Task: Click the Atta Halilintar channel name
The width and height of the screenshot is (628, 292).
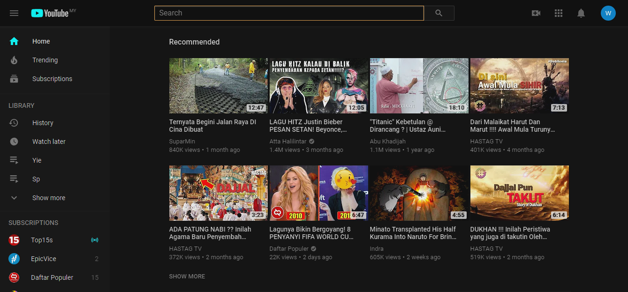Action: pos(288,142)
